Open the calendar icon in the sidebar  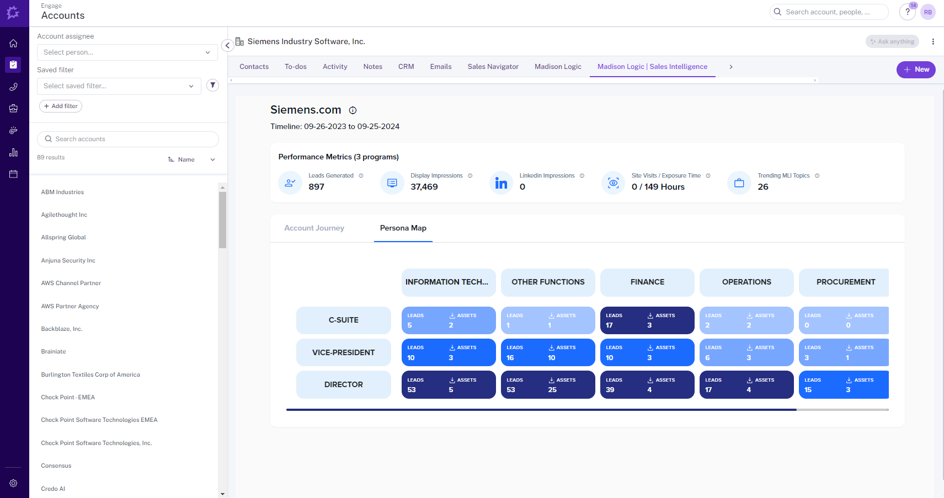[13, 174]
